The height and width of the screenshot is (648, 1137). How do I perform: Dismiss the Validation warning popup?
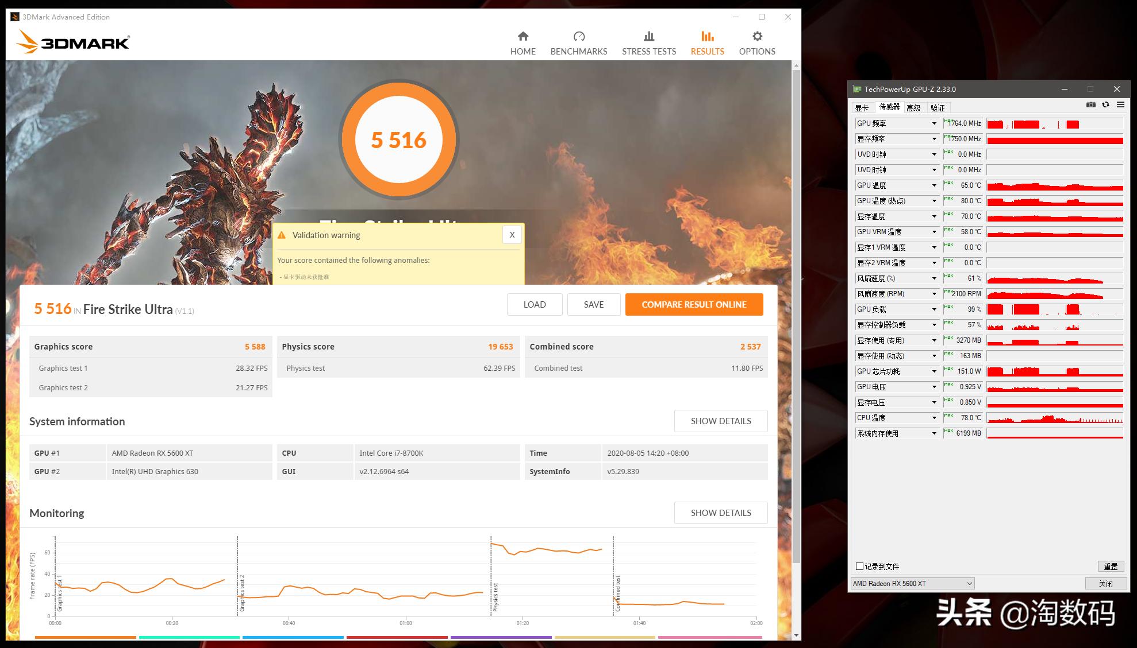[512, 235]
